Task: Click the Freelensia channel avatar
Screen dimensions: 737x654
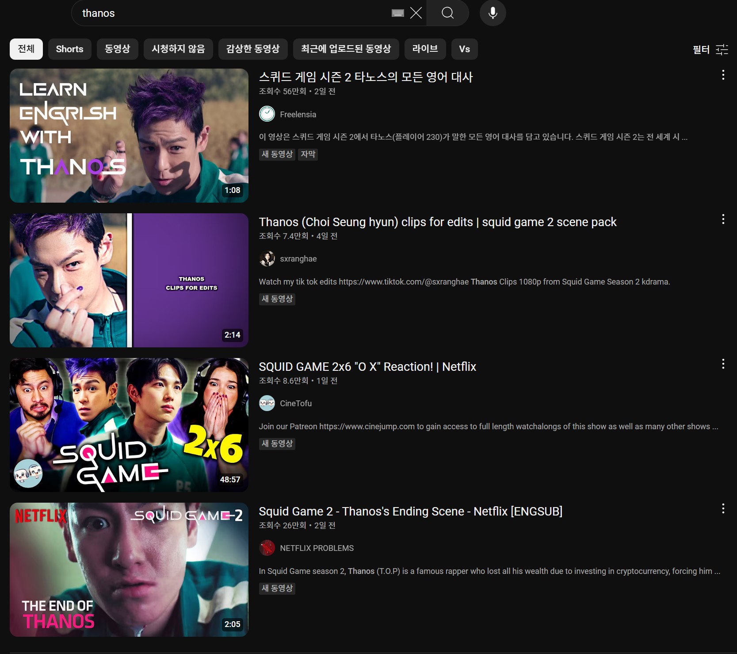Action: click(x=267, y=114)
